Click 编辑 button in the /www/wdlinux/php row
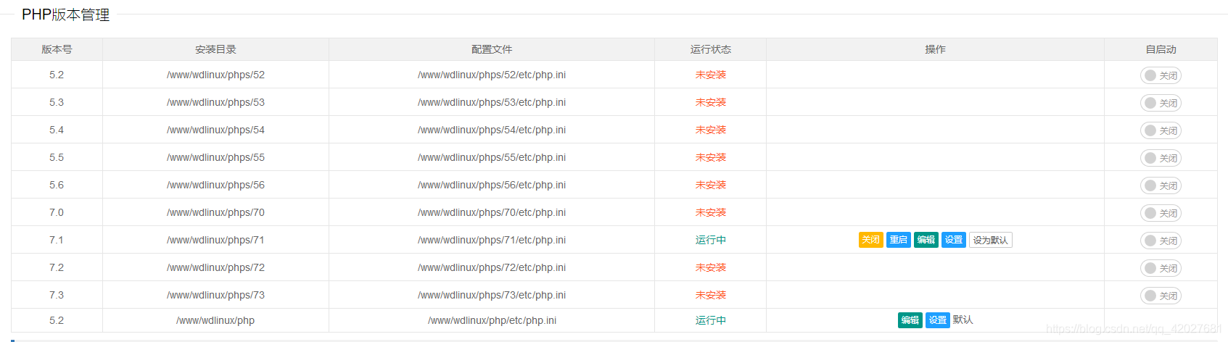 pos(910,320)
